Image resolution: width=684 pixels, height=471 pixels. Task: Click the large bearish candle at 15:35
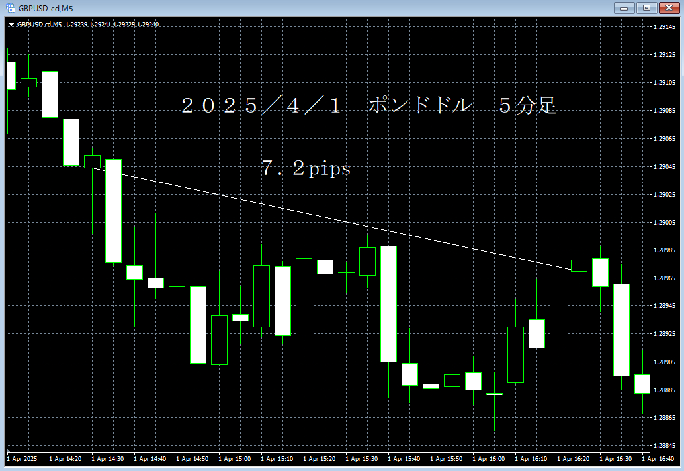pos(389,303)
